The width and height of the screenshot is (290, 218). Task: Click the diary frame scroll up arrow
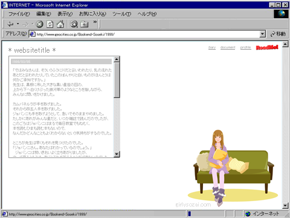coord(117,59)
